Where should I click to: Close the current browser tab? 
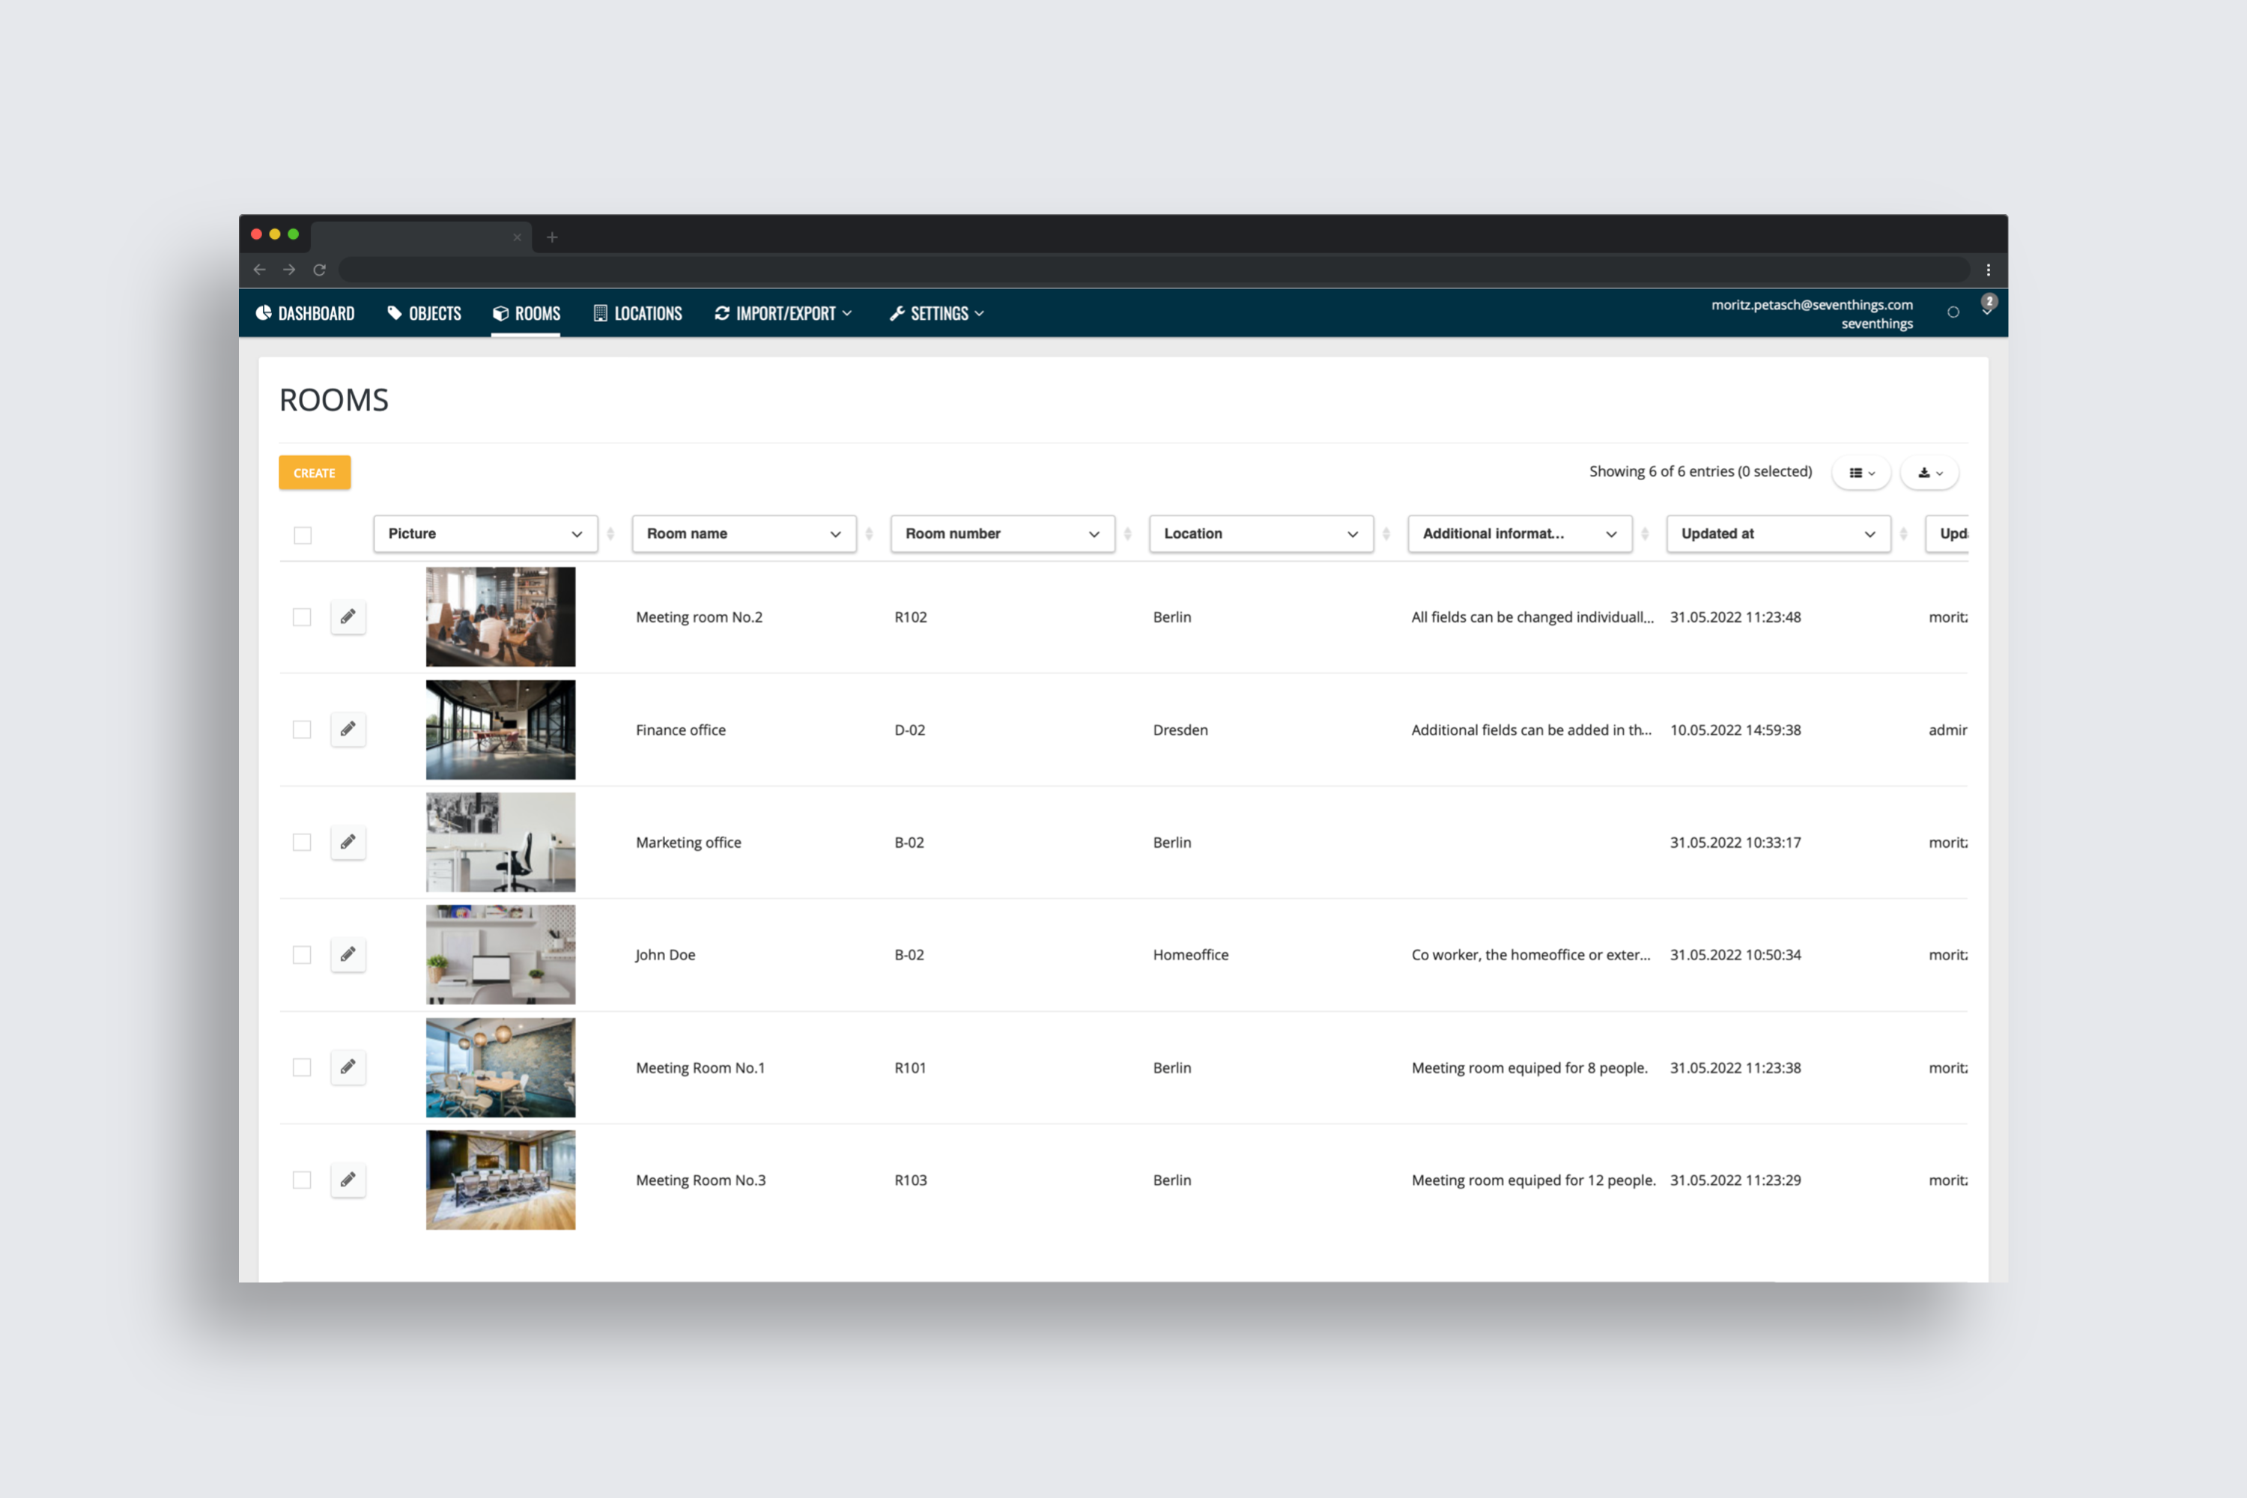517,237
